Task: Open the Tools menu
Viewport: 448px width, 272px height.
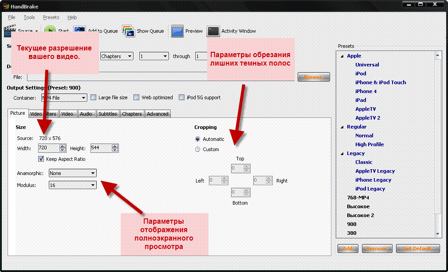Action: 29,17
